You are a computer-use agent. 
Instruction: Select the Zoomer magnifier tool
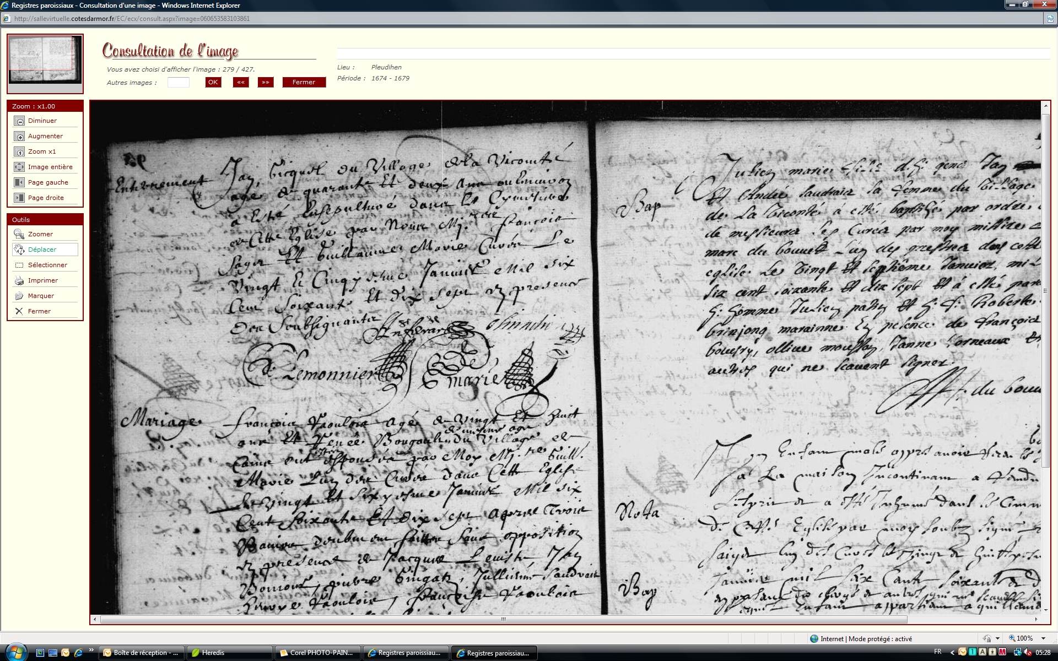click(x=19, y=234)
